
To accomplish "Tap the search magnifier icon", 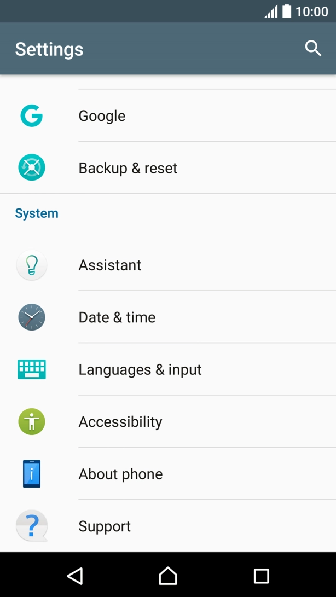I will pyautogui.click(x=313, y=48).
